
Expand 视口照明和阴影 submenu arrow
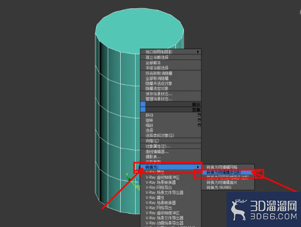[198, 52]
